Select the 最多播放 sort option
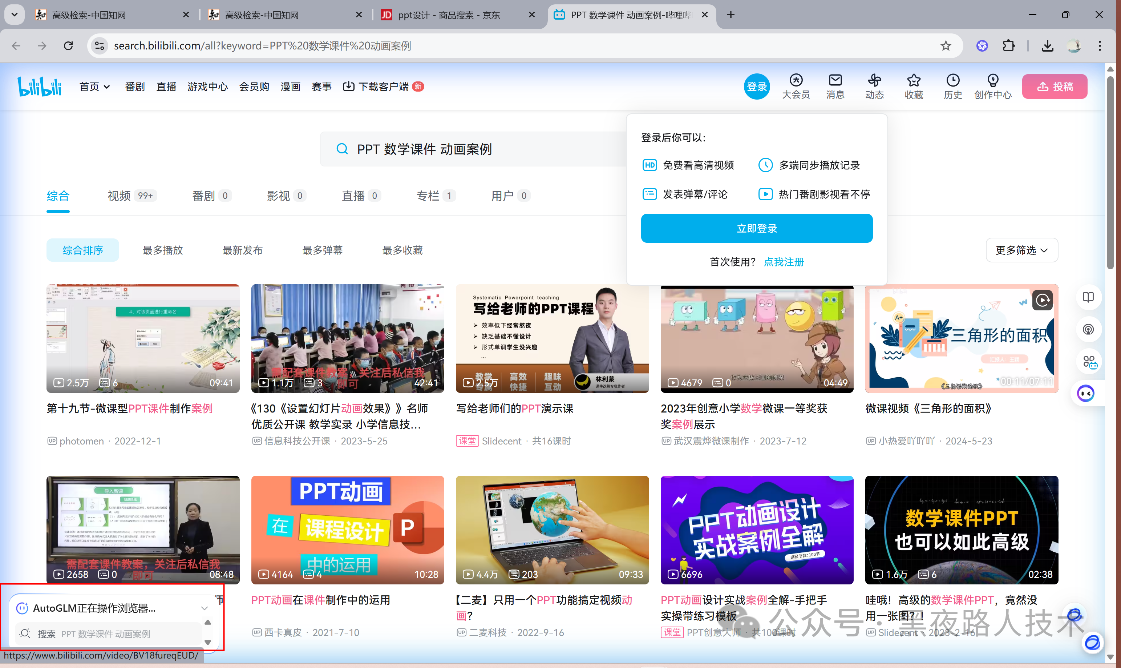Image resolution: width=1121 pixels, height=668 pixels. pos(162,250)
